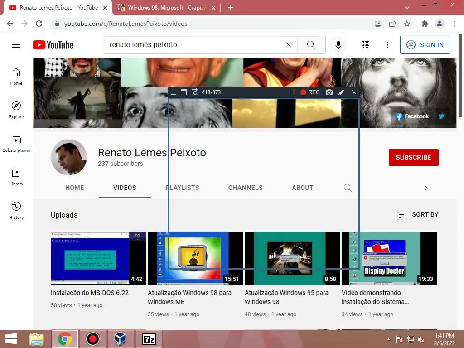Screen dimensions: 464x348
Task: Open a new browser tab
Action: [231, 8]
